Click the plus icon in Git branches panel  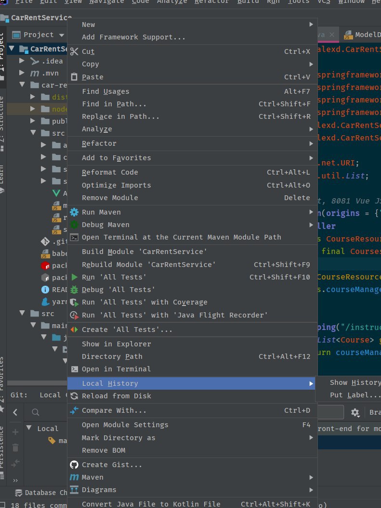tap(15, 432)
